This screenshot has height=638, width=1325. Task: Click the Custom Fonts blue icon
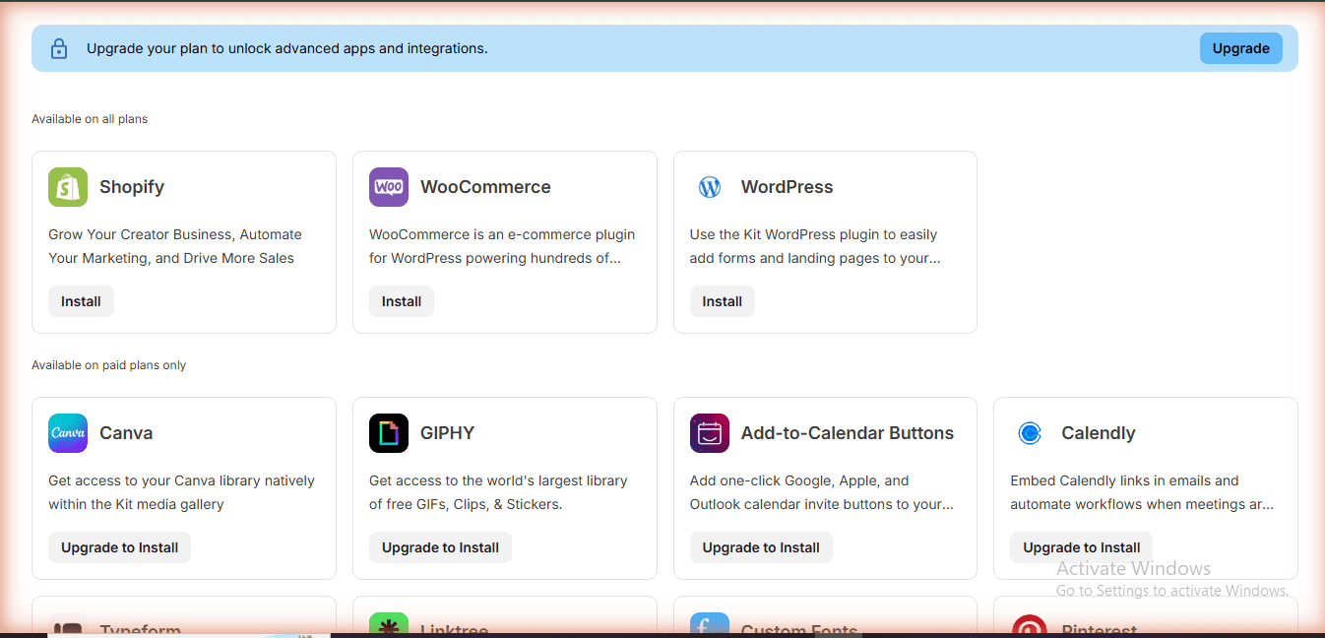click(710, 624)
